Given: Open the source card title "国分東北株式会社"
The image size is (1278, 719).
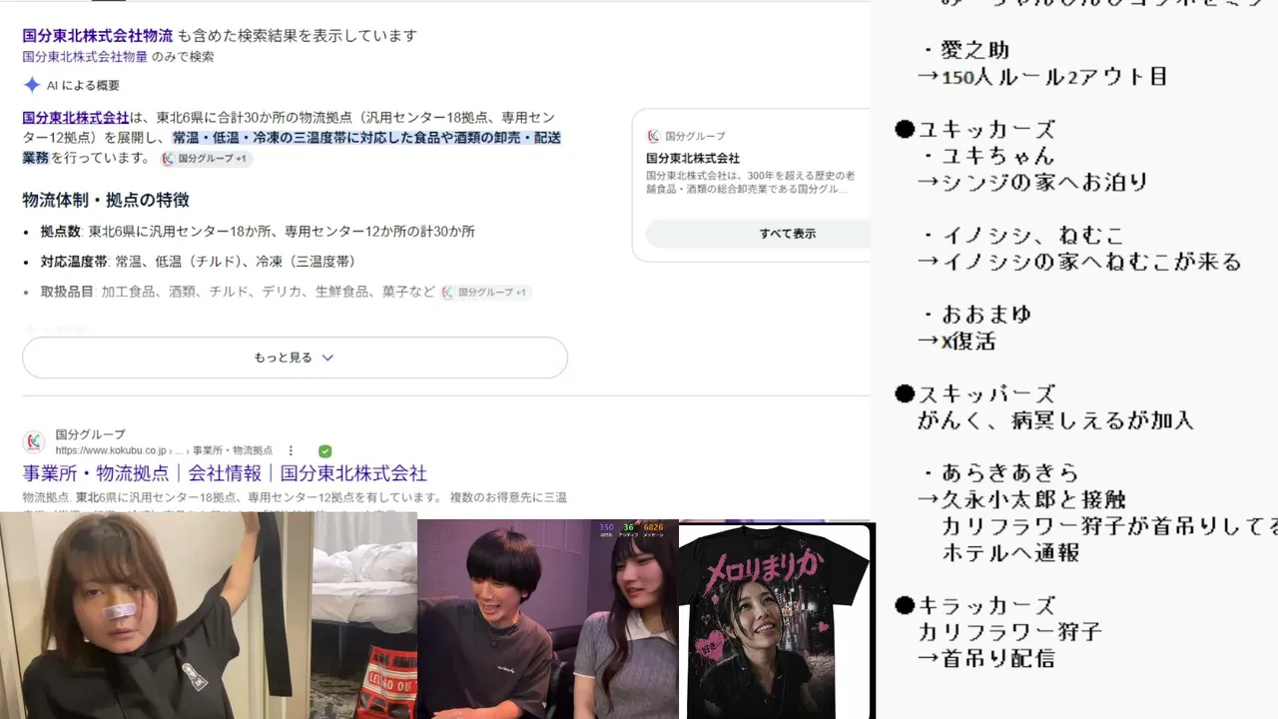Looking at the screenshot, I should coord(693,158).
